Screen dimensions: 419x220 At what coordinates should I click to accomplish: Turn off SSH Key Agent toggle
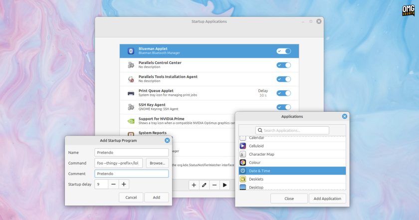(x=283, y=107)
